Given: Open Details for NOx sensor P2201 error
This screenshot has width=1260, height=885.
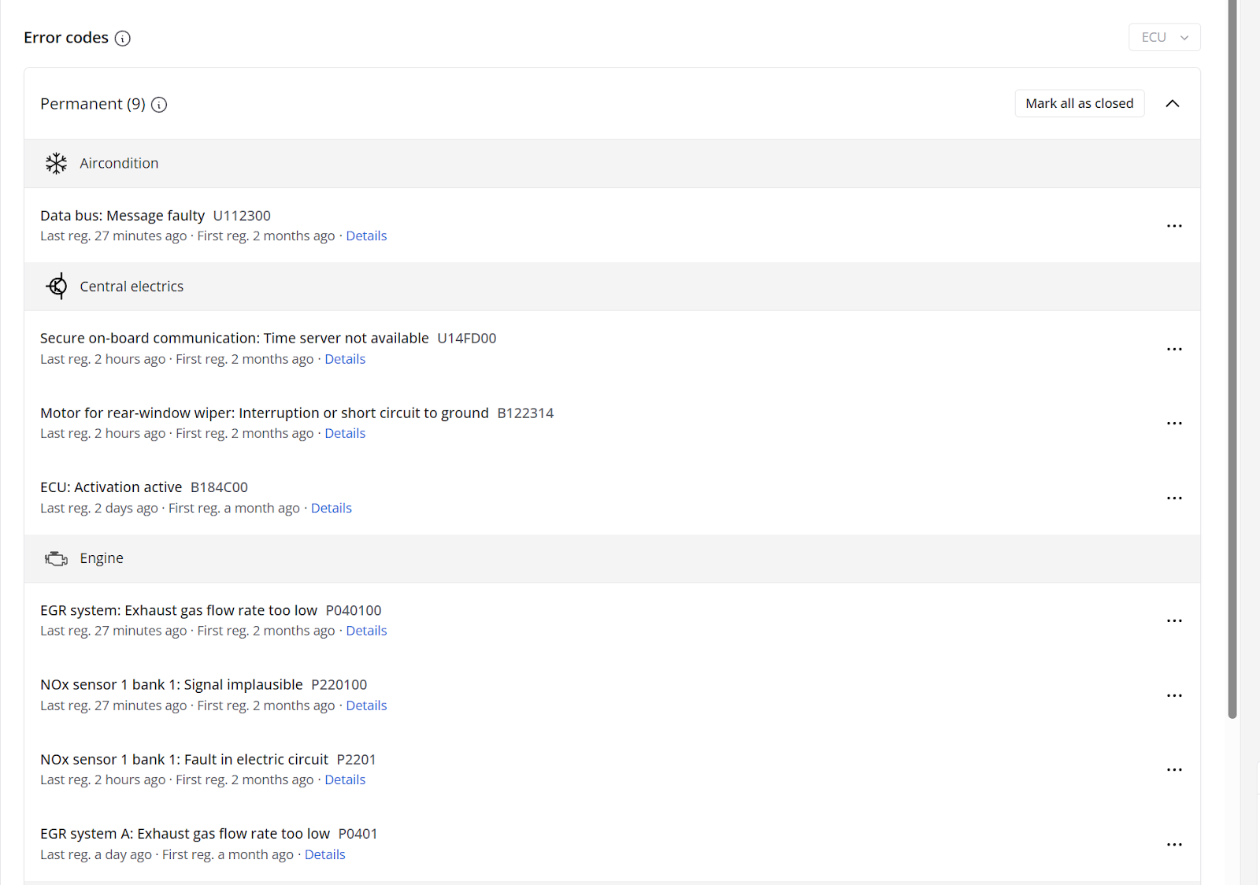Looking at the screenshot, I should [x=345, y=780].
